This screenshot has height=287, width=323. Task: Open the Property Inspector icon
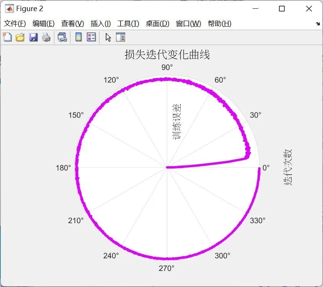point(121,37)
